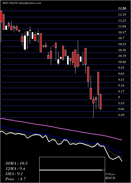Image resolution: width=131 pixels, height=183 pixels.
Task: Select the 11.56 price label
Action: tap(122, 9)
